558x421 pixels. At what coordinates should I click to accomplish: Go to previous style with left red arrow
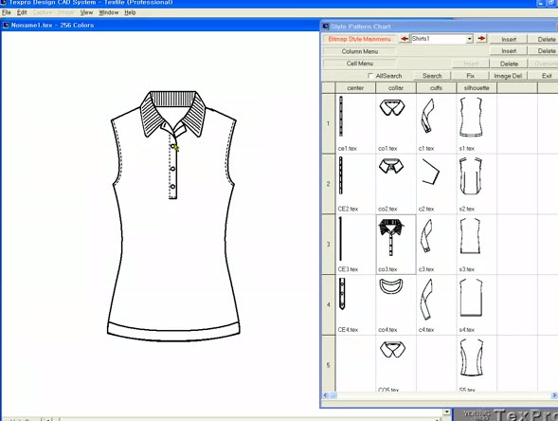coord(404,39)
